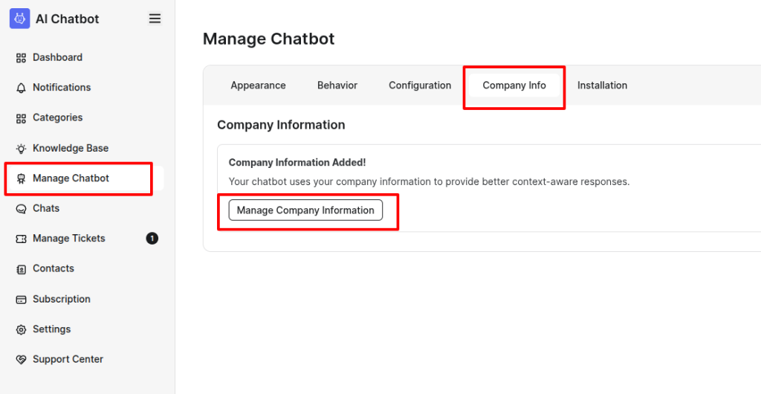
Task: Open Categories in the sidebar
Action: pos(57,117)
